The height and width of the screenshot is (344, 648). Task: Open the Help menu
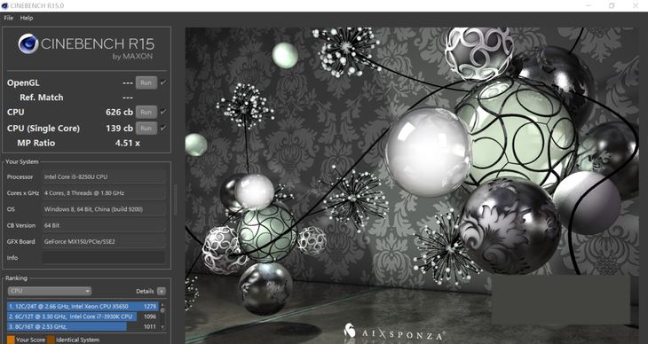[x=27, y=18]
